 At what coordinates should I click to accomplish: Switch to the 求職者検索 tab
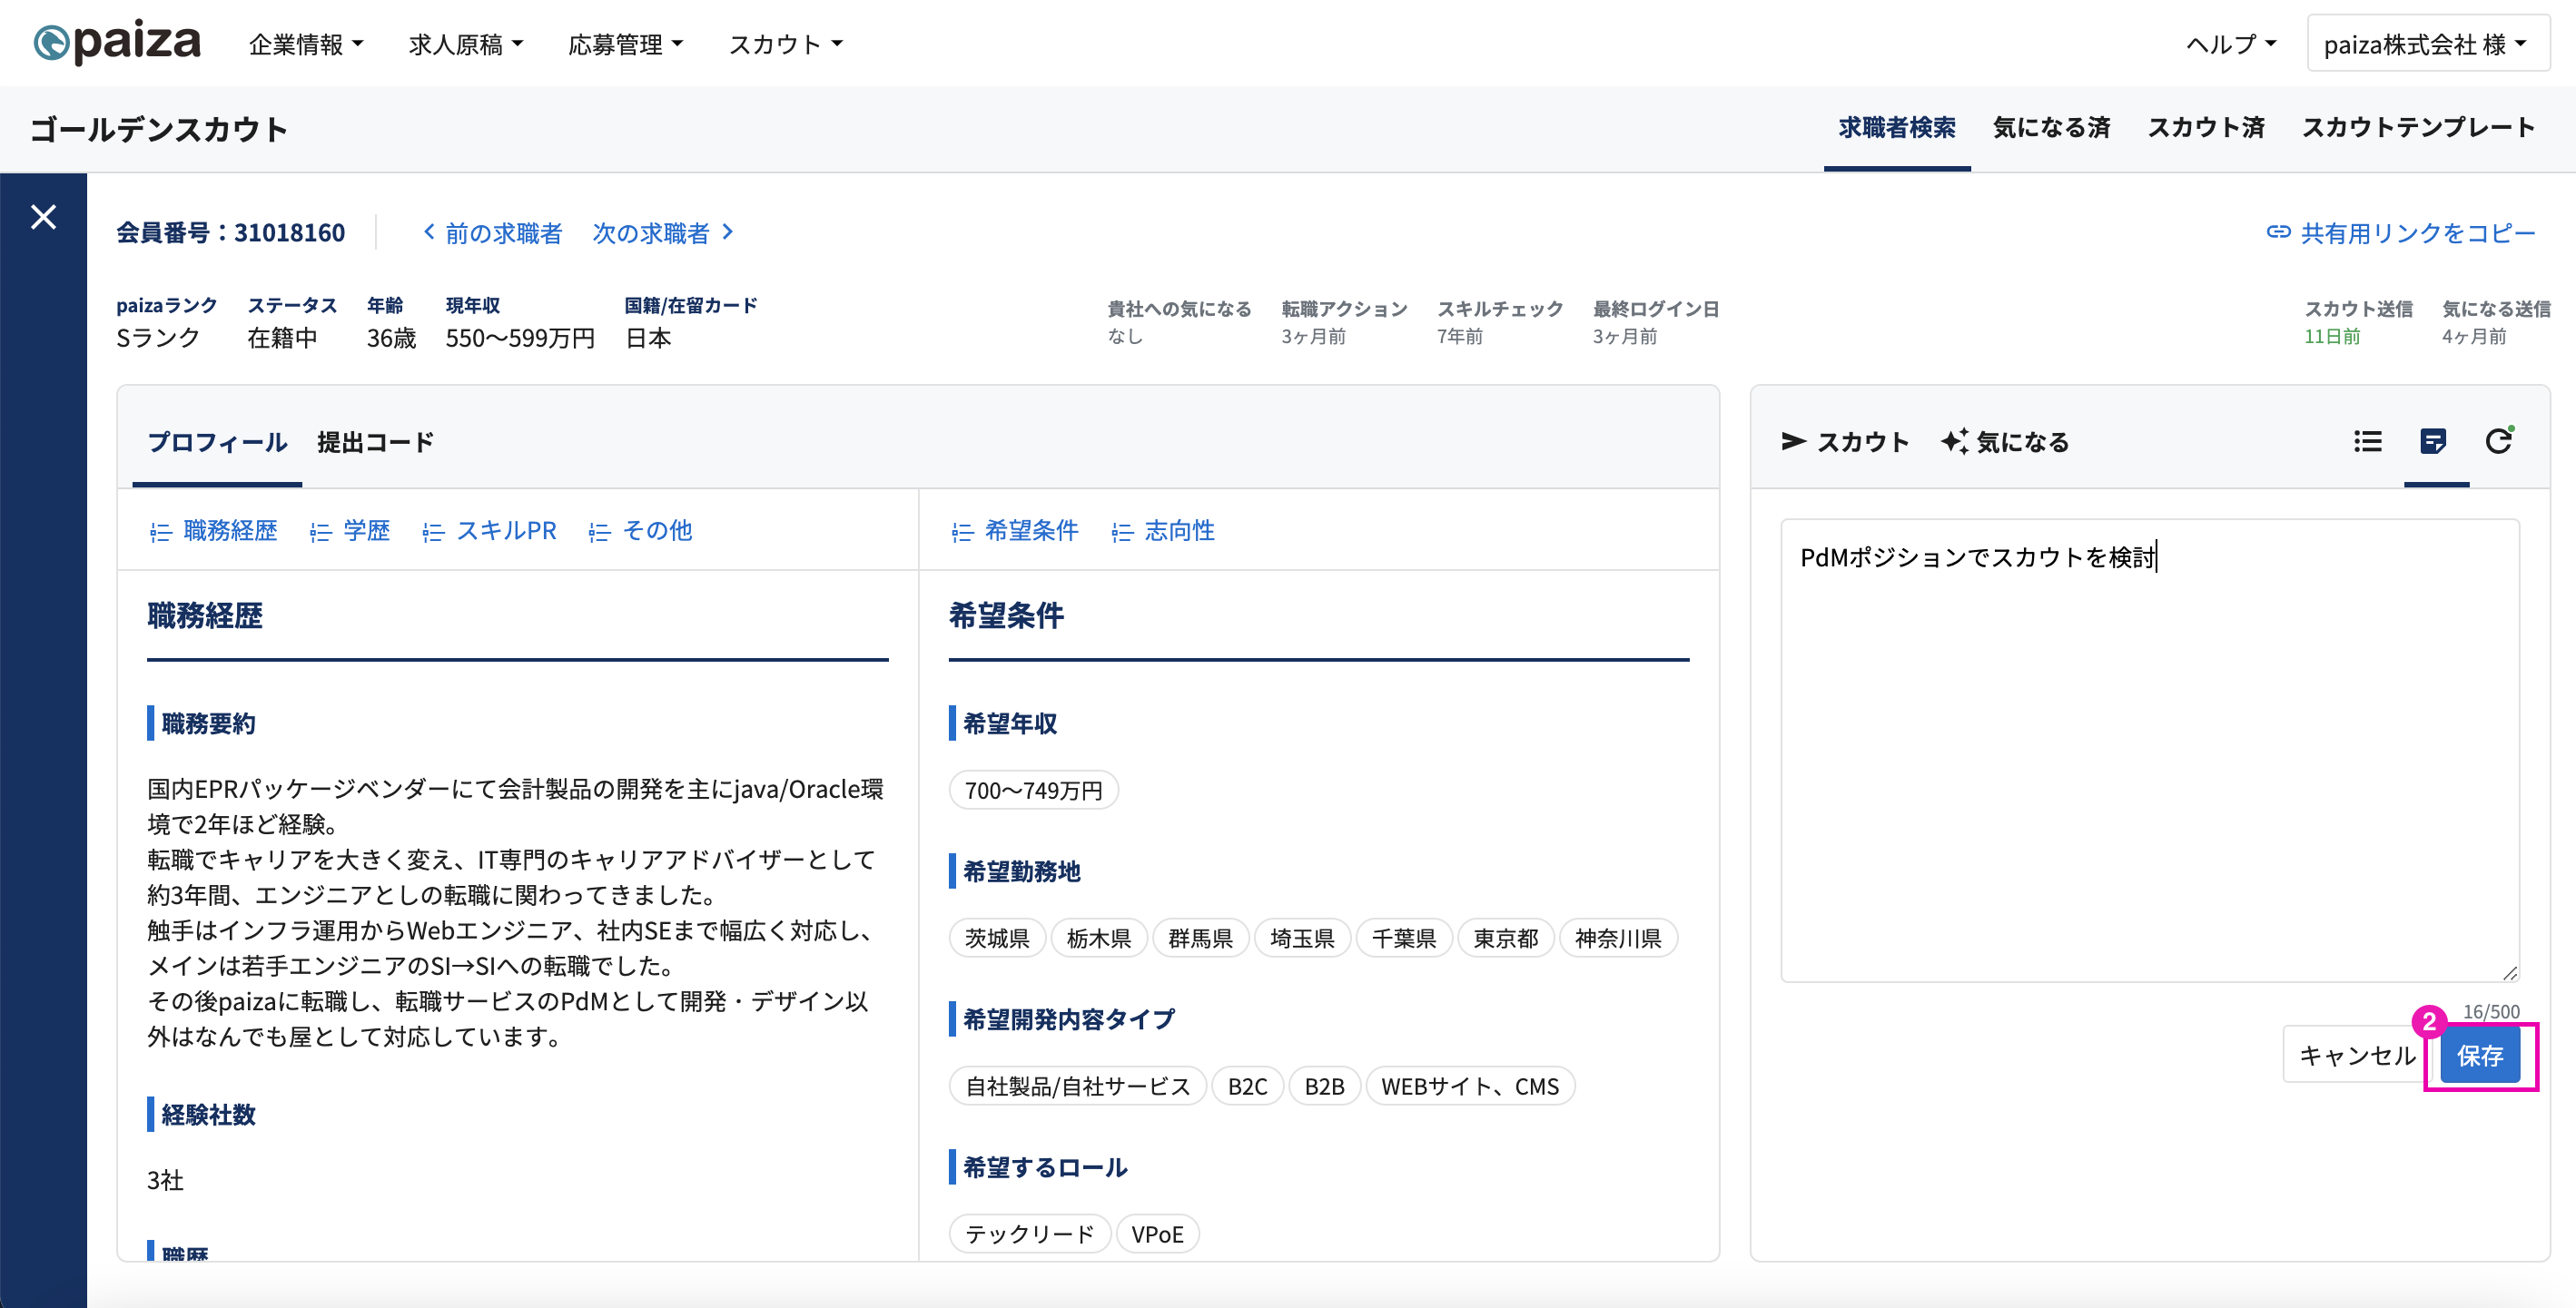(1897, 128)
